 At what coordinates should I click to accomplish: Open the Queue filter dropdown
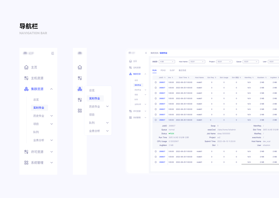click(x=251, y=62)
